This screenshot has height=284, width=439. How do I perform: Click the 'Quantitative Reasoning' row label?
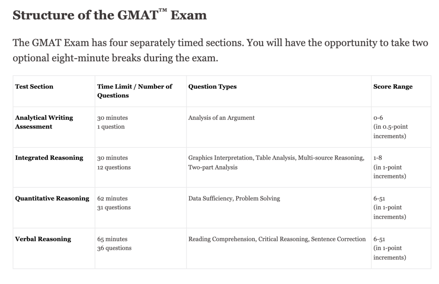pyautogui.click(x=52, y=198)
